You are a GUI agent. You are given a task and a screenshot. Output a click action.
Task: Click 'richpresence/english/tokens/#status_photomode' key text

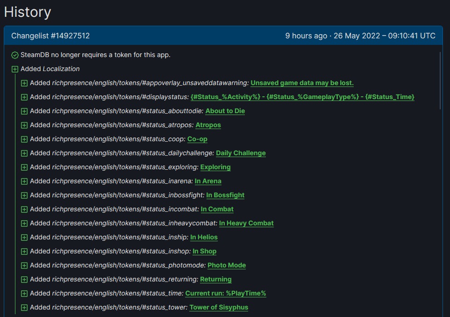(129, 265)
